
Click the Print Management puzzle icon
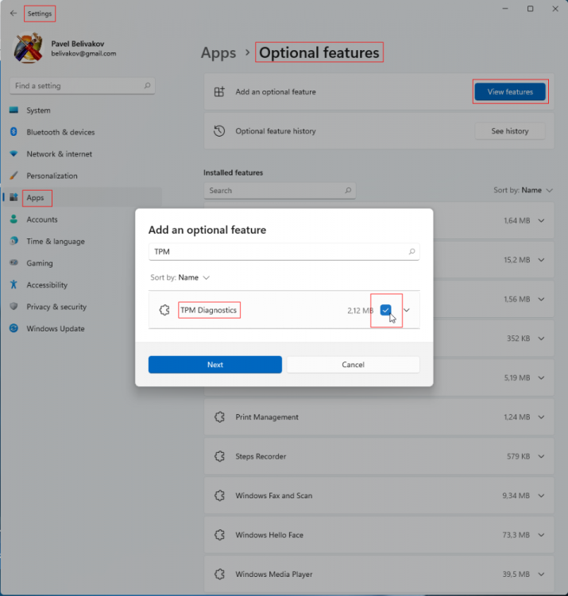(219, 417)
